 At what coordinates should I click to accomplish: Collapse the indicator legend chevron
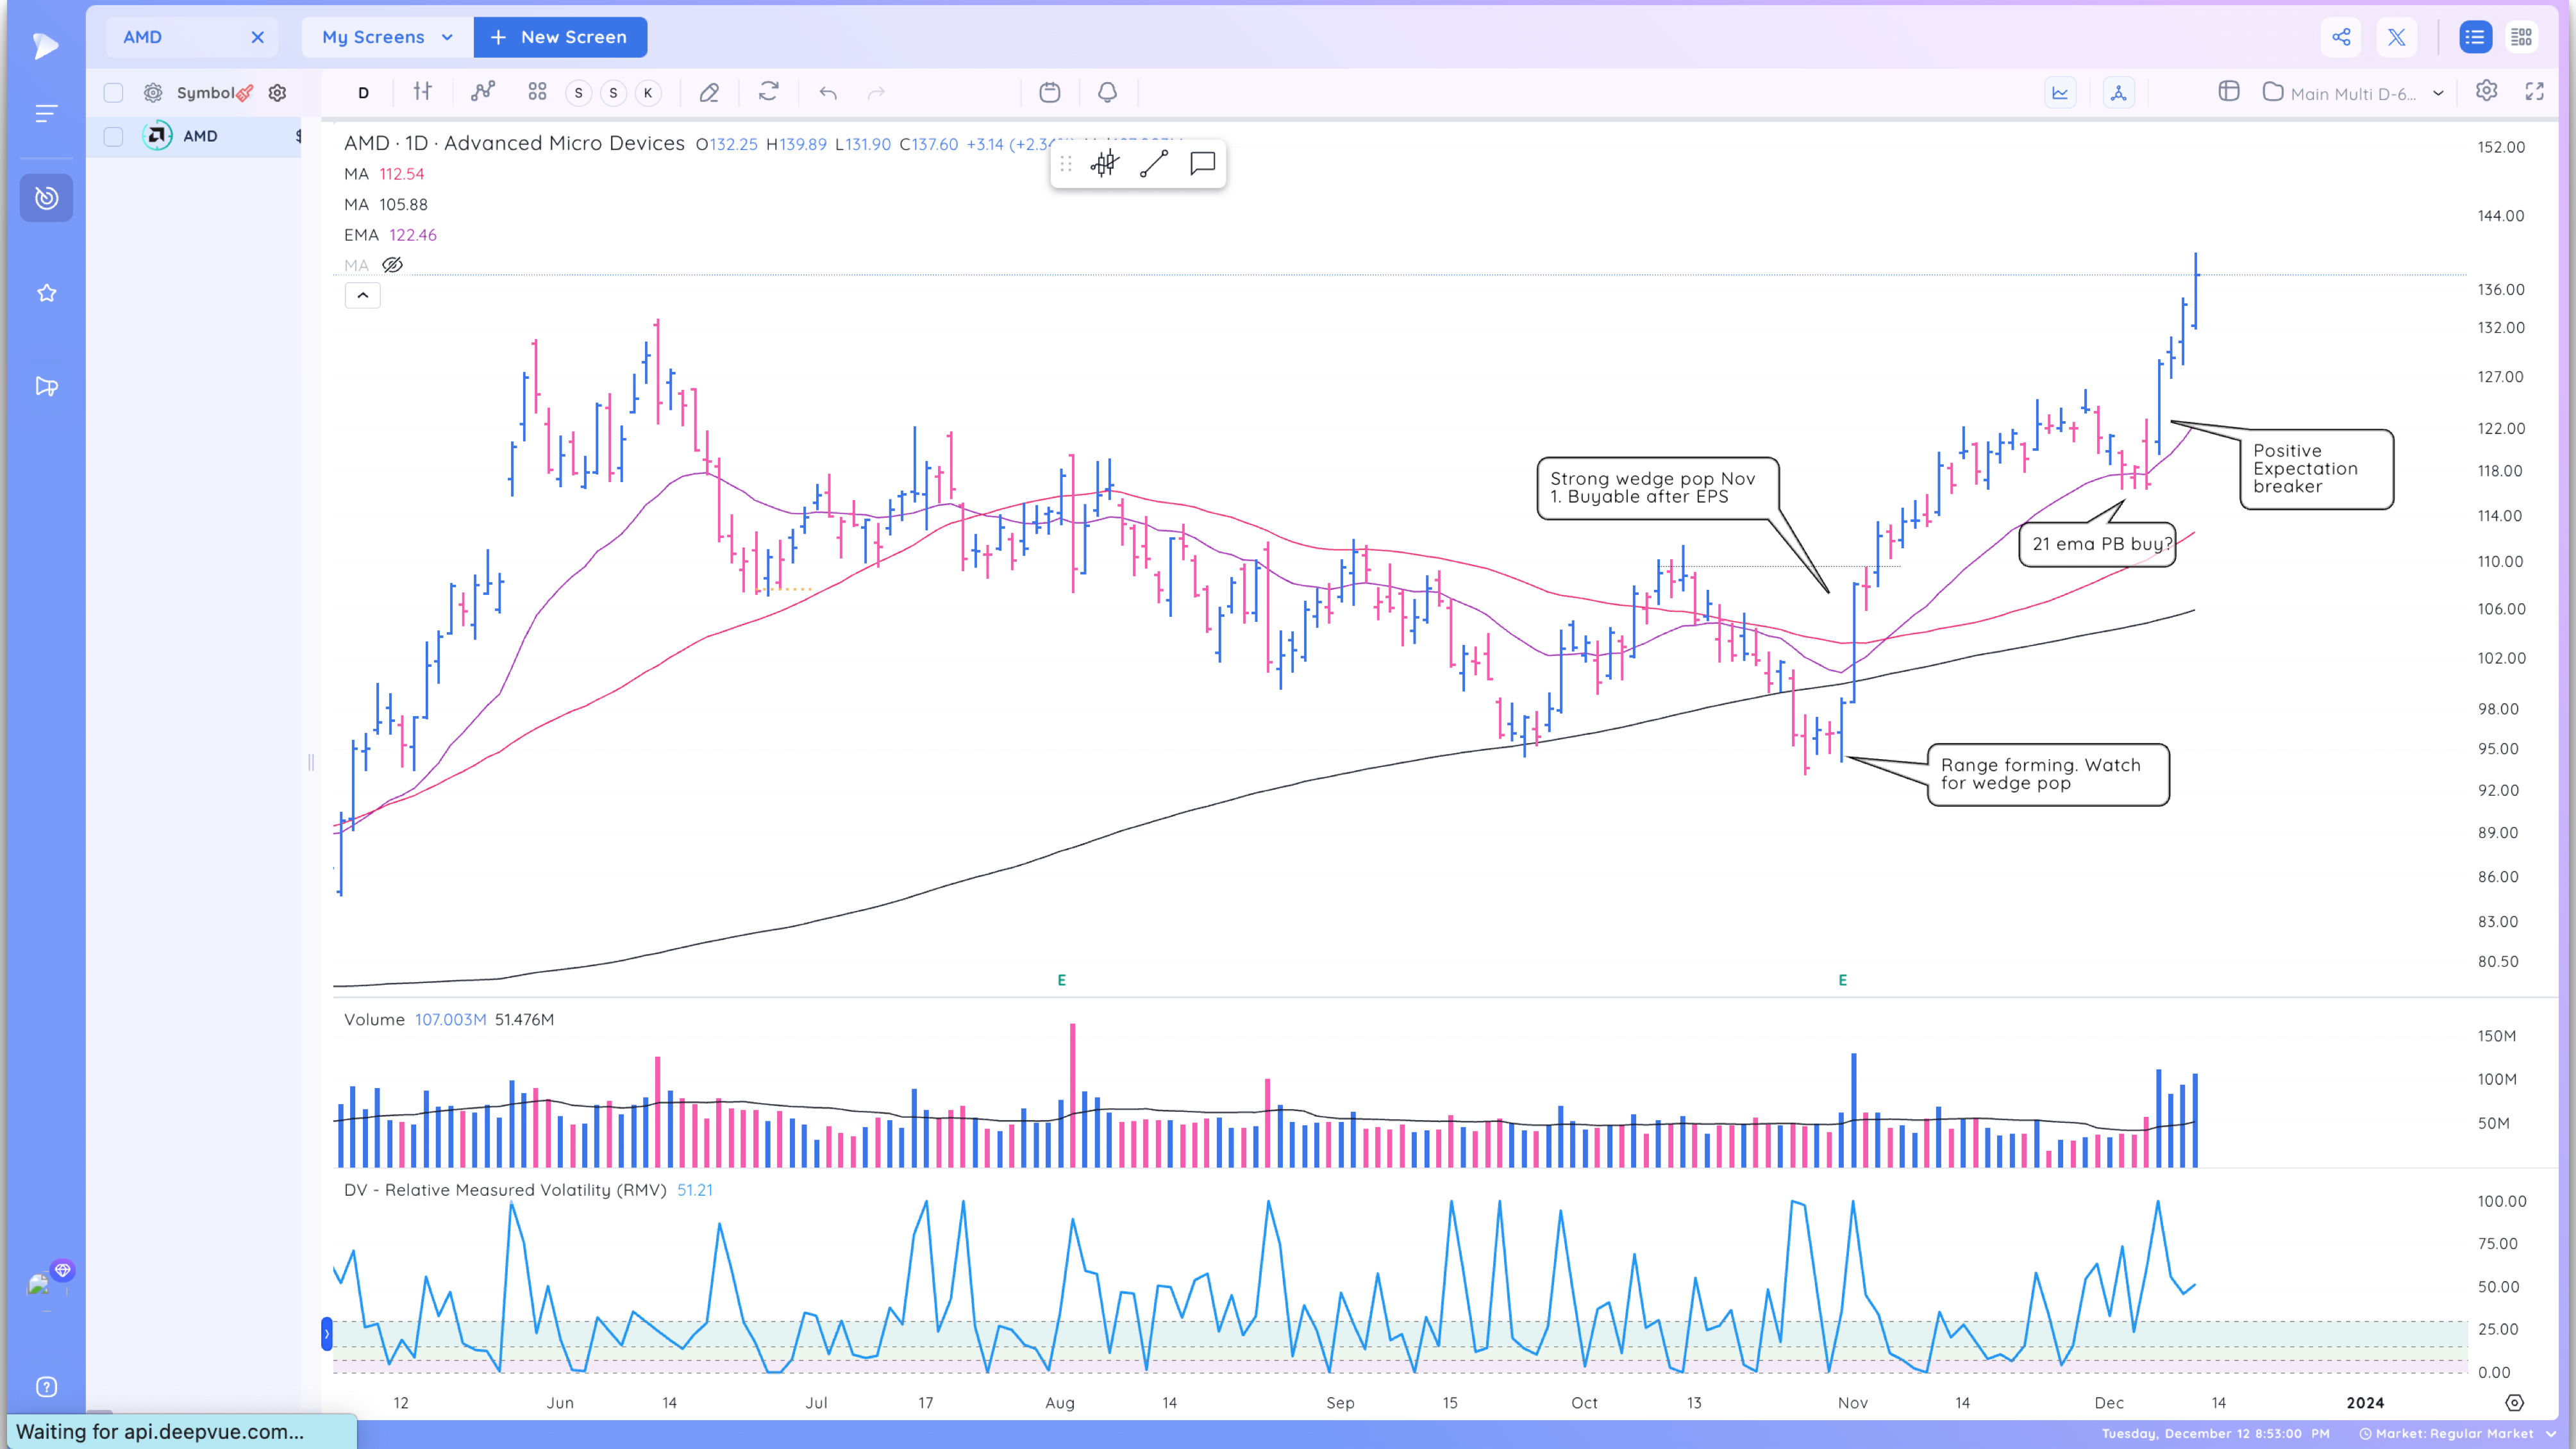click(x=362, y=295)
